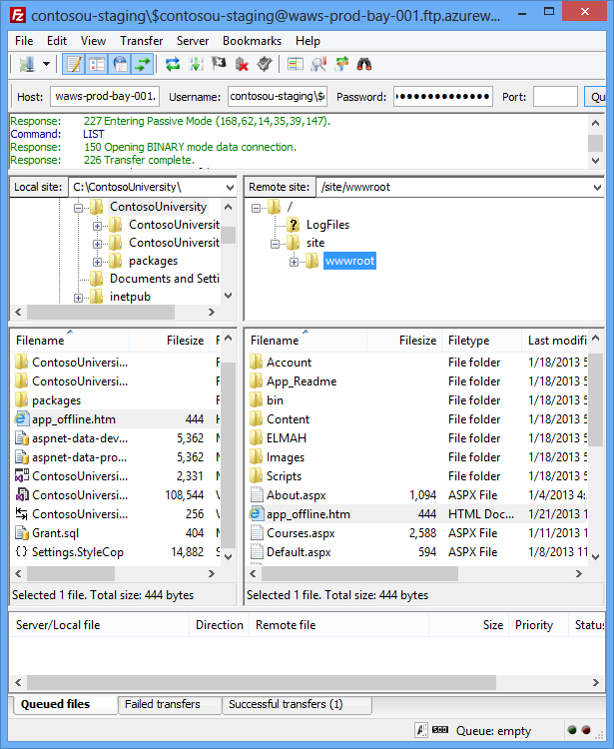The height and width of the screenshot is (749, 614).
Task: Select the wwwroot tree folder
Action: [350, 261]
